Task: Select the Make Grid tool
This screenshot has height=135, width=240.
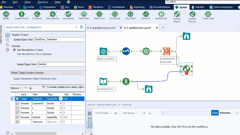Action: (99, 15)
